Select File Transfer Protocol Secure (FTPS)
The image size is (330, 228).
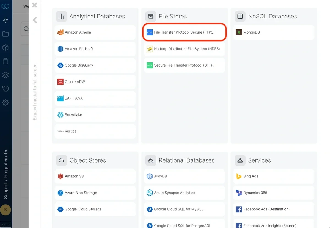(x=185, y=32)
